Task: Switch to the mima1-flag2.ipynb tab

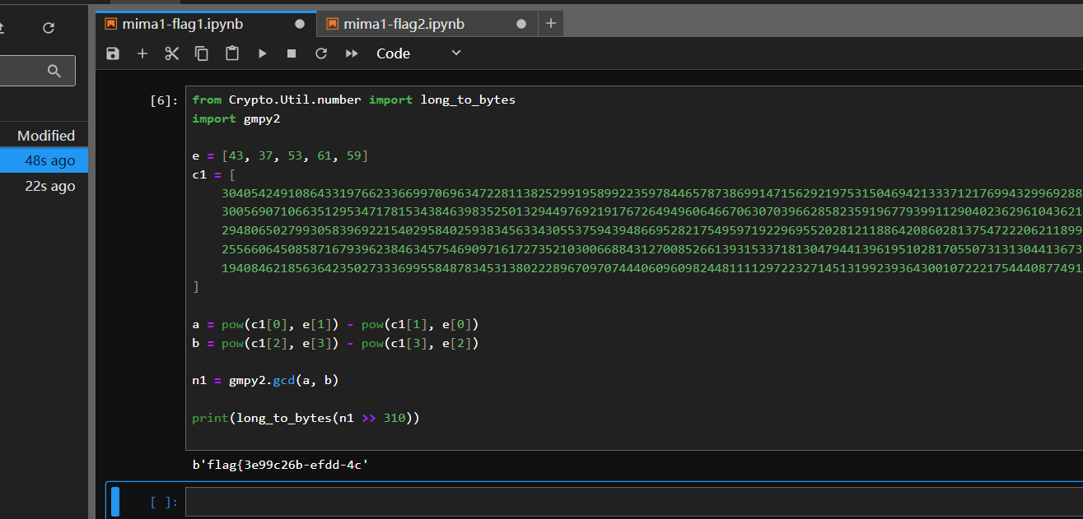Action: 404,24
